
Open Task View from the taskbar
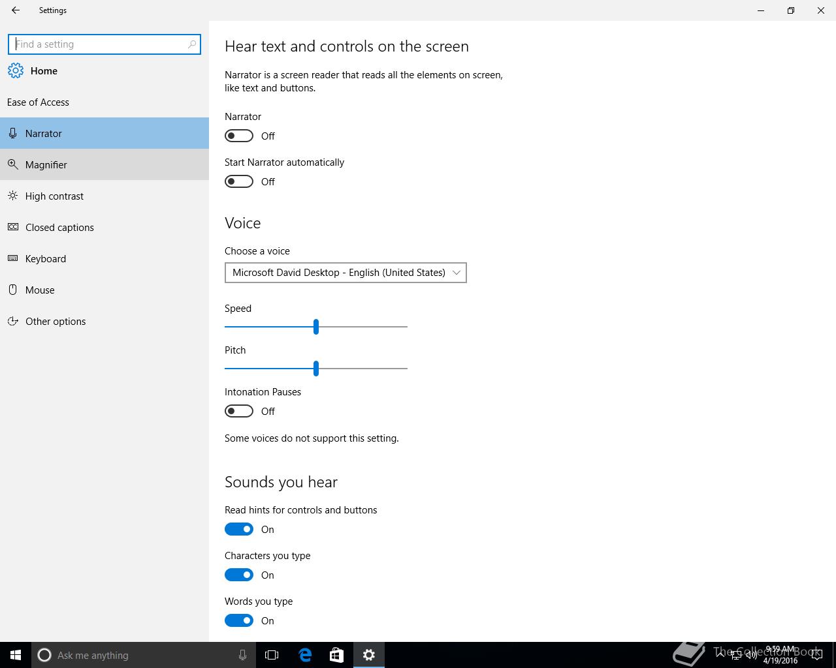point(272,655)
